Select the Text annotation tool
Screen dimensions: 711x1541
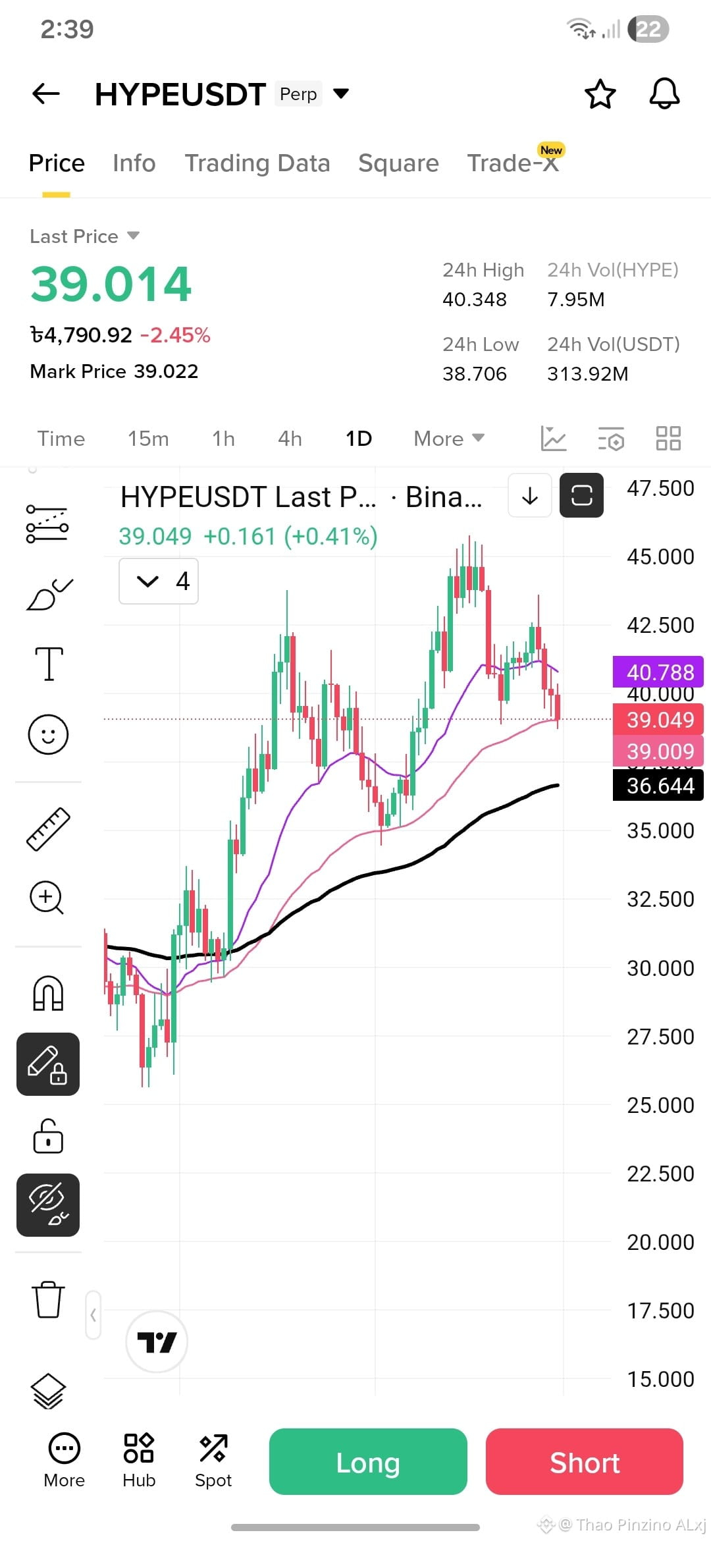click(49, 664)
